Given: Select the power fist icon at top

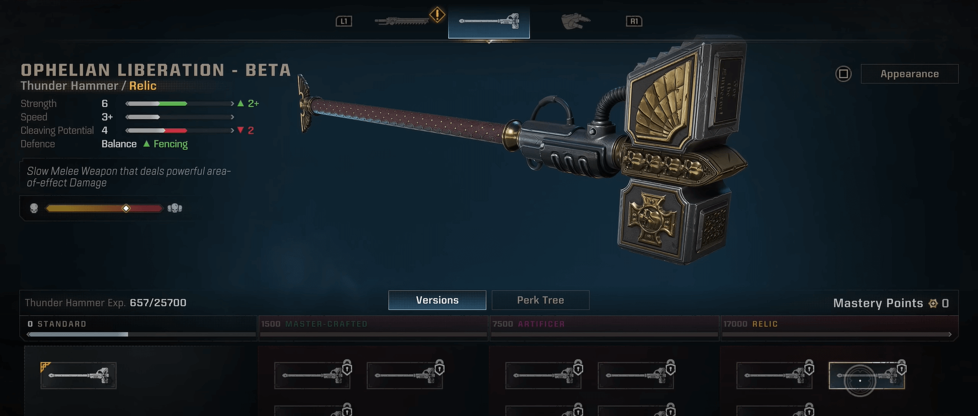Looking at the screenshot, I should (576, 21).
